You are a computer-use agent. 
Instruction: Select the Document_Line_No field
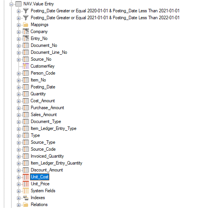(x=49, y=52)
